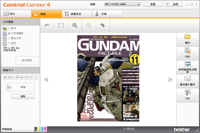Send the scan by email (傳送電子郵件)

pos(187,81)
